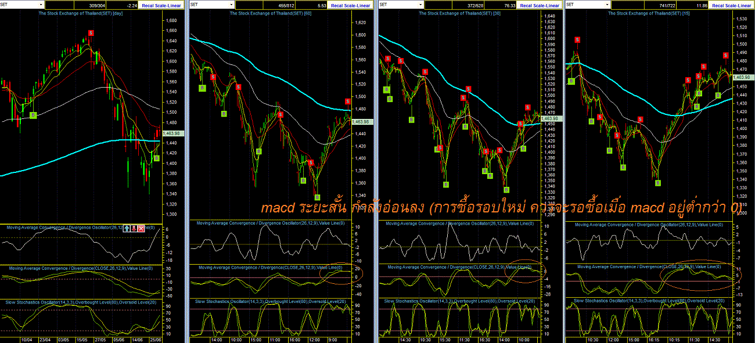Click the 15:30 time label on 30 chart
This screenshot has width=755, height=343.
point(444,340)
